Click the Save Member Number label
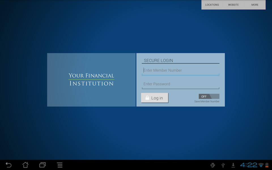The height and width of the screenshot is (170, 272). point(207,101)
